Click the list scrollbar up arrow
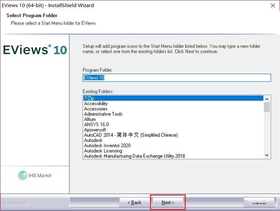Image resolution: width=280 pixels, height=211 pixels. click(267, 99)
